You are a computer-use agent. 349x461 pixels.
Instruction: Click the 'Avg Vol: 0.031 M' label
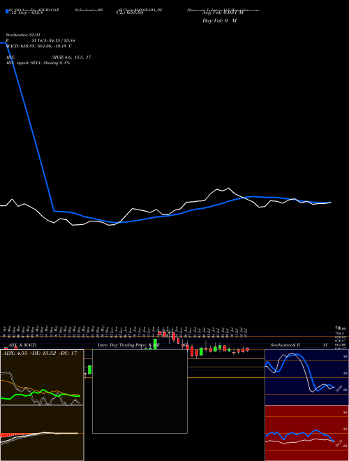click(223, 13)
